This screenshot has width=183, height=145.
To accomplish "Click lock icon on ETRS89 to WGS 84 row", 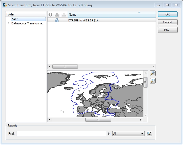I will (x=57, y=20).
